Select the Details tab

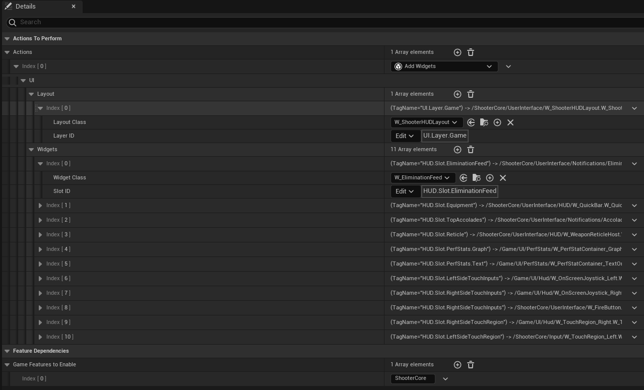(25, 7)
